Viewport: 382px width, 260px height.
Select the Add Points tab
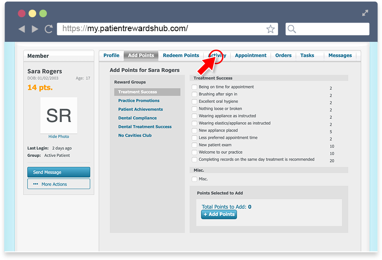141,55
